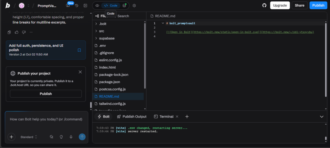
Task: Open the PromptVa... project name
Action: click(x=47, y=6)
